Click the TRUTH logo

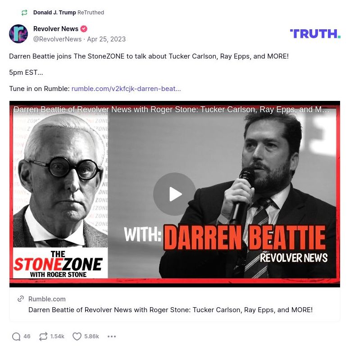pyautogui.click(x=315, y=34)
